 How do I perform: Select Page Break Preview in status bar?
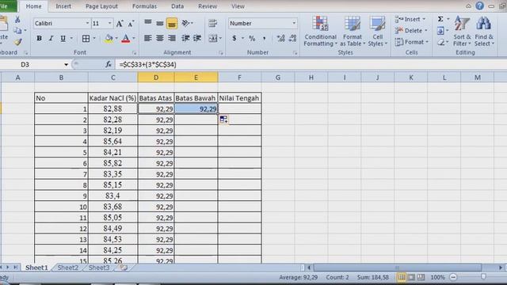[x=421, y=277]
